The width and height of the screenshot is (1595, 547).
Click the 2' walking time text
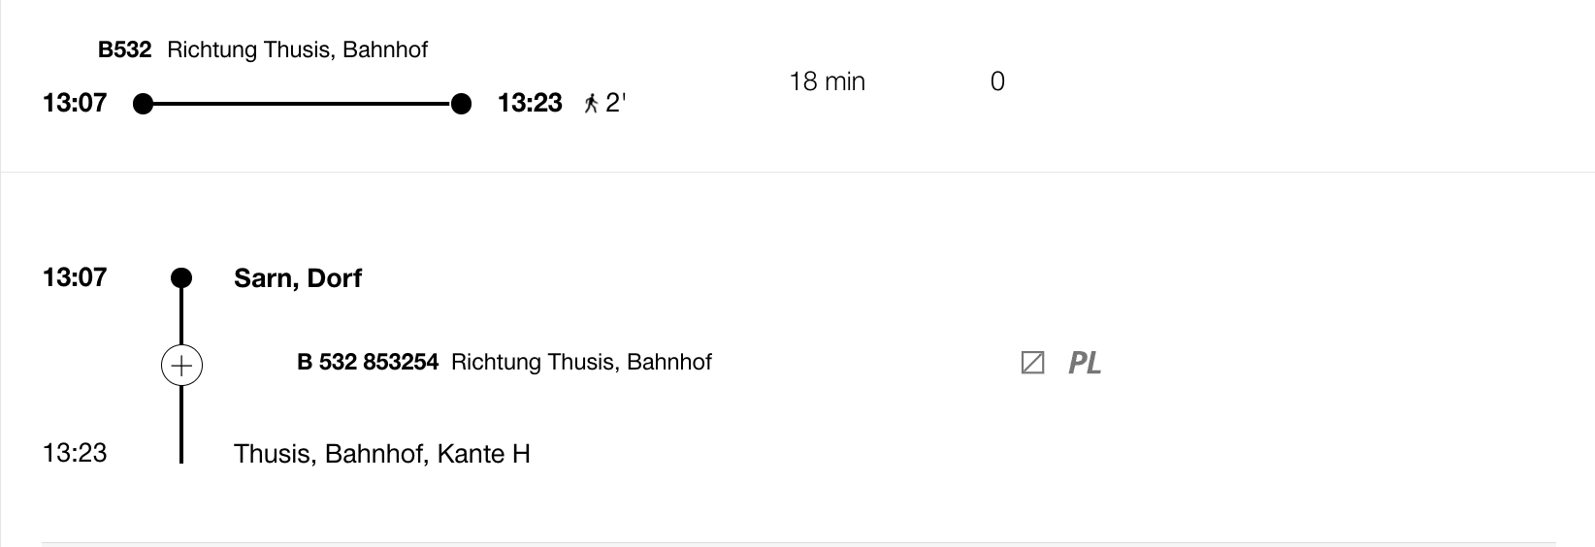point(615,103)
